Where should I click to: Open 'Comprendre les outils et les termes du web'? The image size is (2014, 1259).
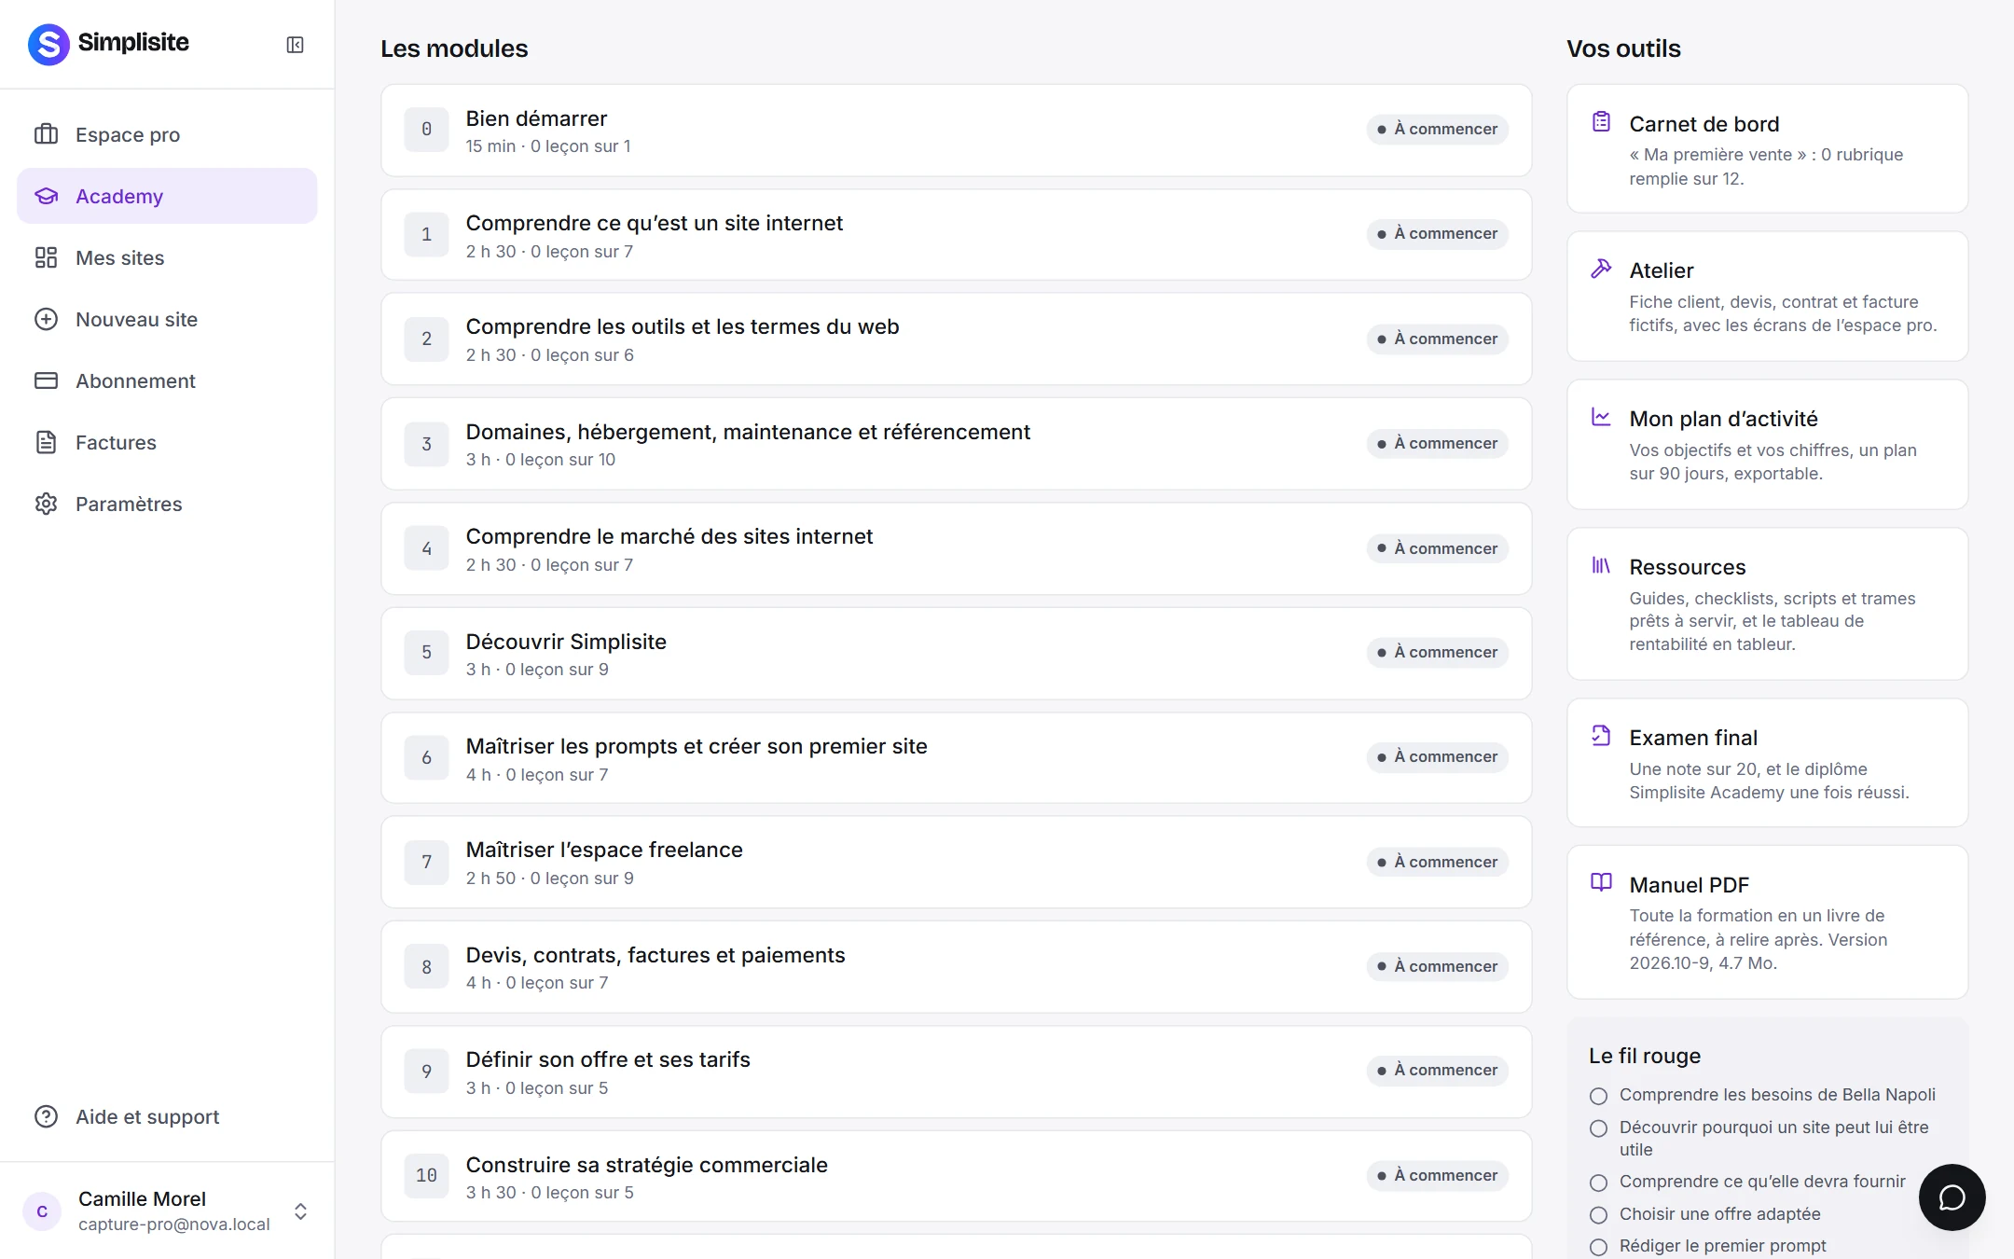pos(956,339)
